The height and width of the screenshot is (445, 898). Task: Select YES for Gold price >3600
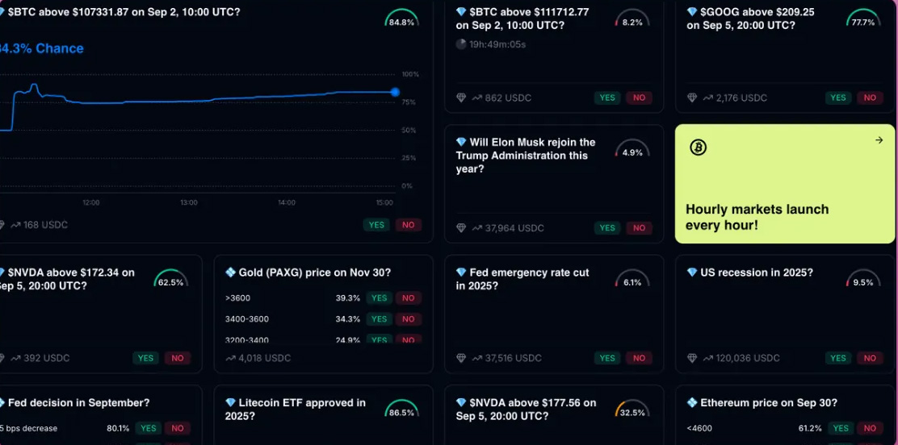click(377, 298)
